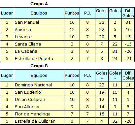Click Domingo Nacional team name
The height and width of the screenshot is (125, 135).
pos(33,85)
